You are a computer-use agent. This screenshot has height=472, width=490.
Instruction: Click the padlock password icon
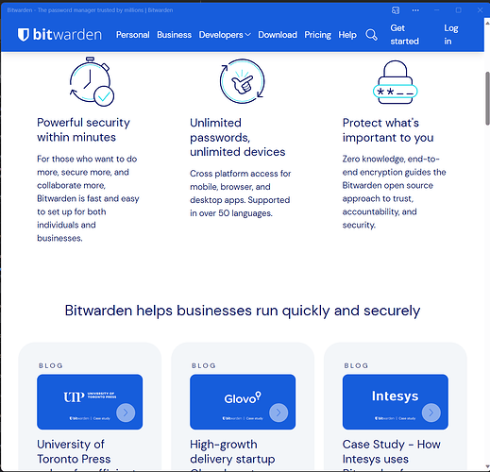pyautogui.click(x=396, y=82)
